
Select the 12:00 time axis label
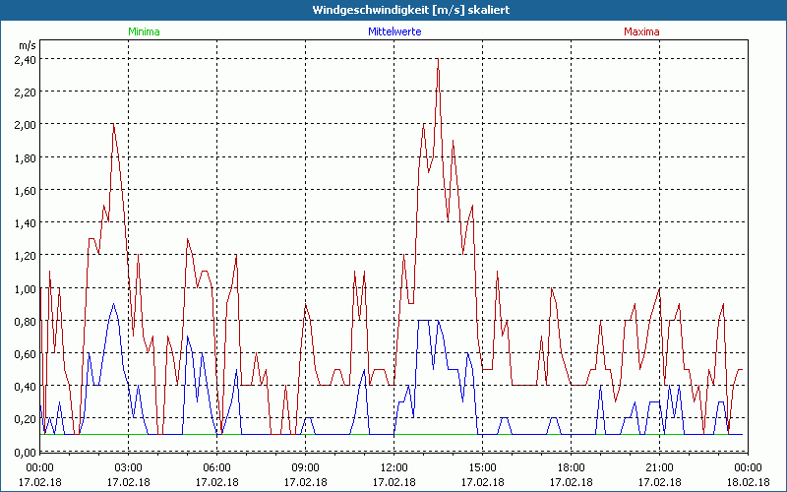coord(393,467)
